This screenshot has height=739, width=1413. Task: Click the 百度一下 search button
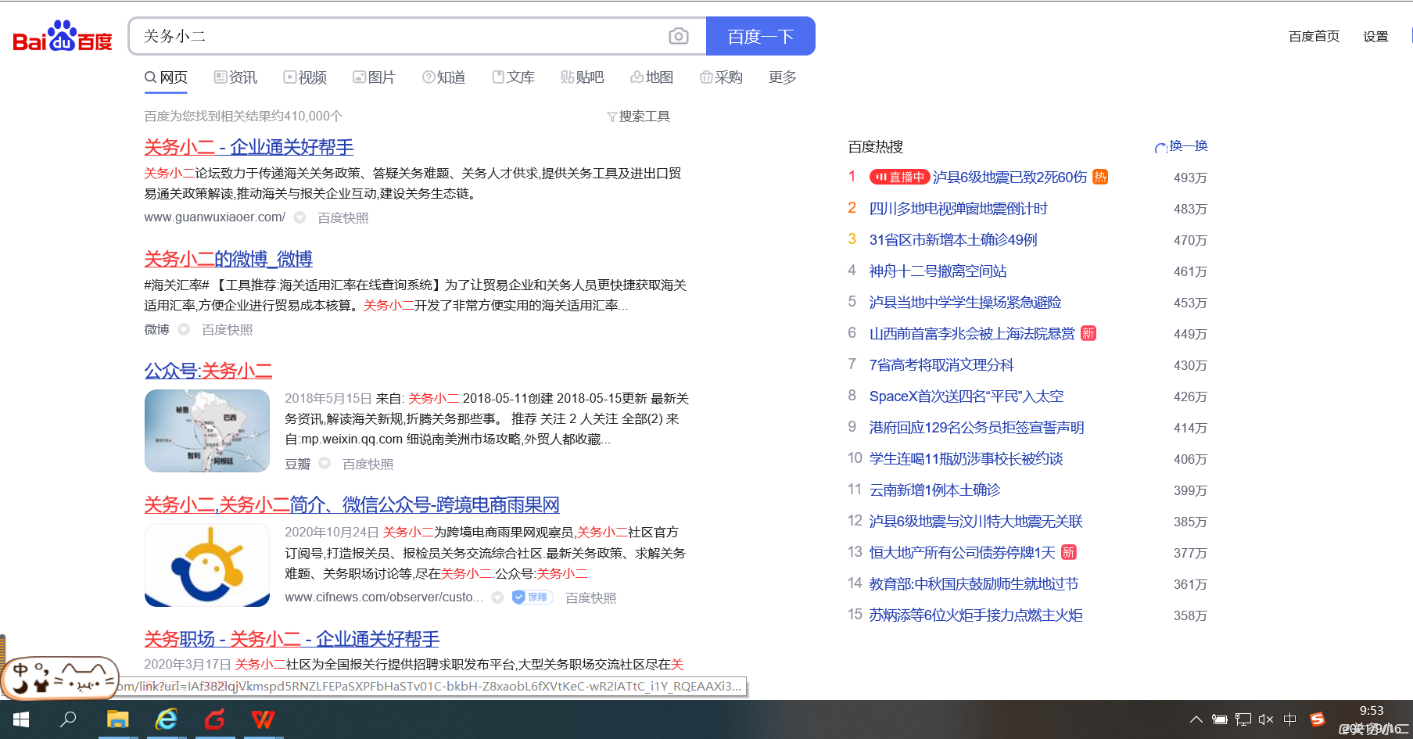point(760,36)
